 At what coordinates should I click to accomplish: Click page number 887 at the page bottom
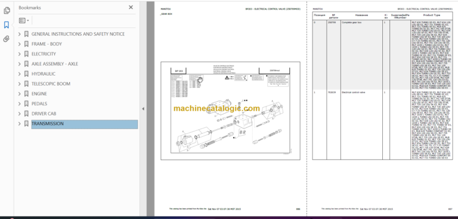(x=450, y=209)
